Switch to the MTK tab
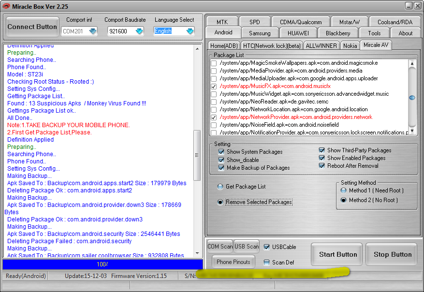This screenshot has height=292, width=424. (222, 22)
